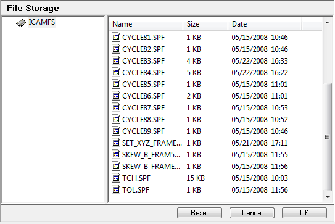Click the TCH.SPF file icon

[116, 178]
